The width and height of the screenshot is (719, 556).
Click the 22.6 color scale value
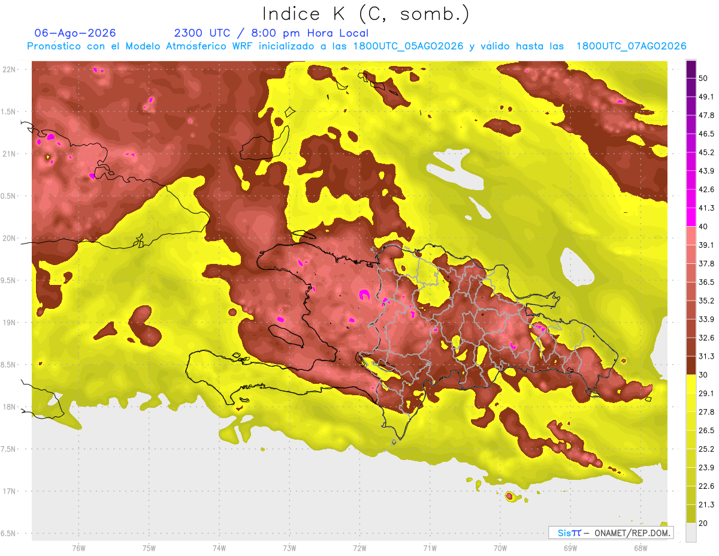coord(706,486)
